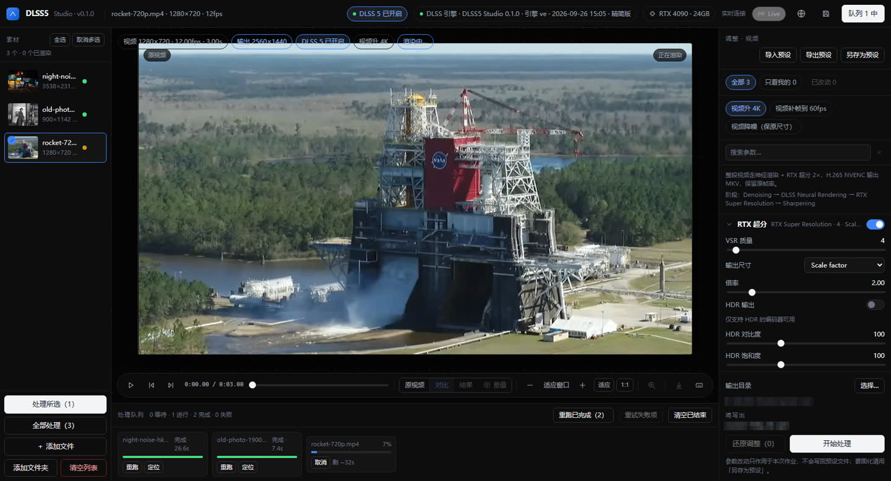Image resolution: width=891 pixels, height=481 pixels.
Task: Click the video timeline scrubber handle
Action: [x=252, y=385]
